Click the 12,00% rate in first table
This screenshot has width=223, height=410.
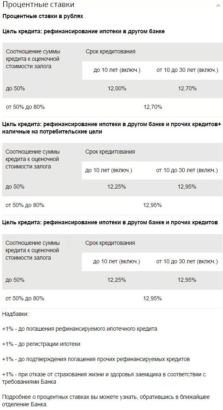tap(117, 88)
